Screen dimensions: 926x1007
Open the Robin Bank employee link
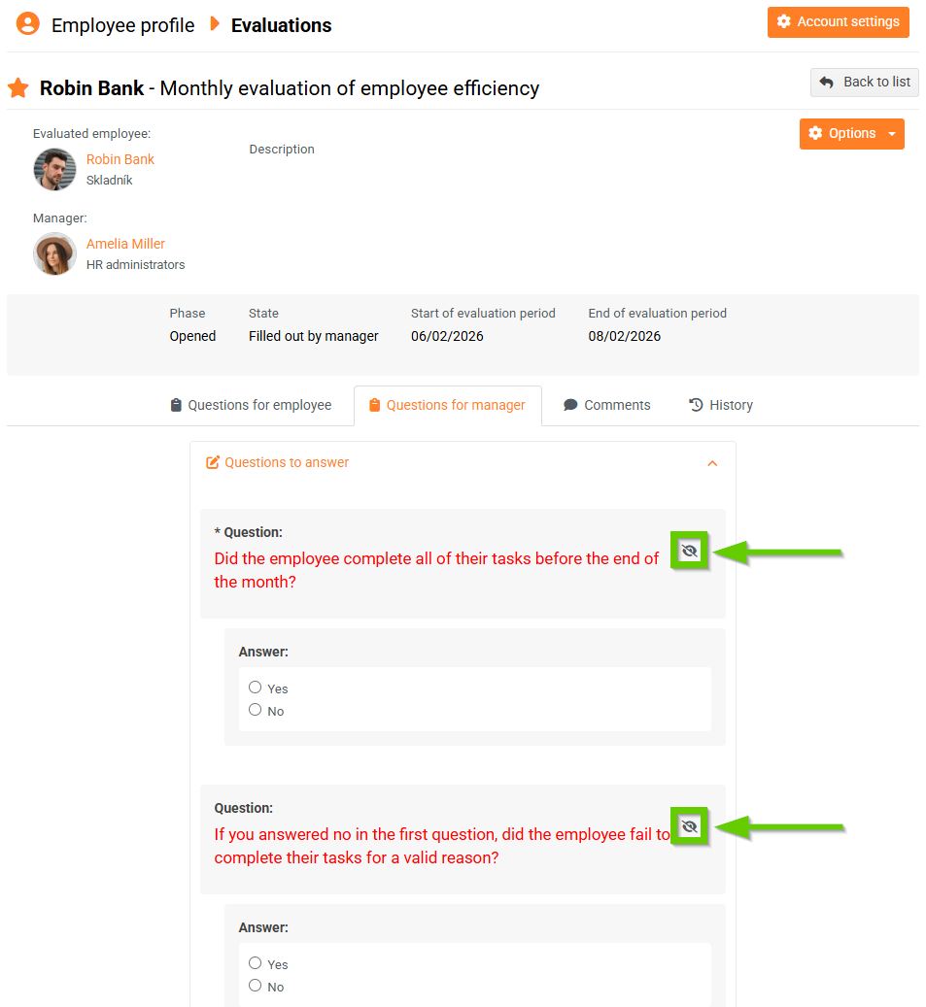(120, 159)
